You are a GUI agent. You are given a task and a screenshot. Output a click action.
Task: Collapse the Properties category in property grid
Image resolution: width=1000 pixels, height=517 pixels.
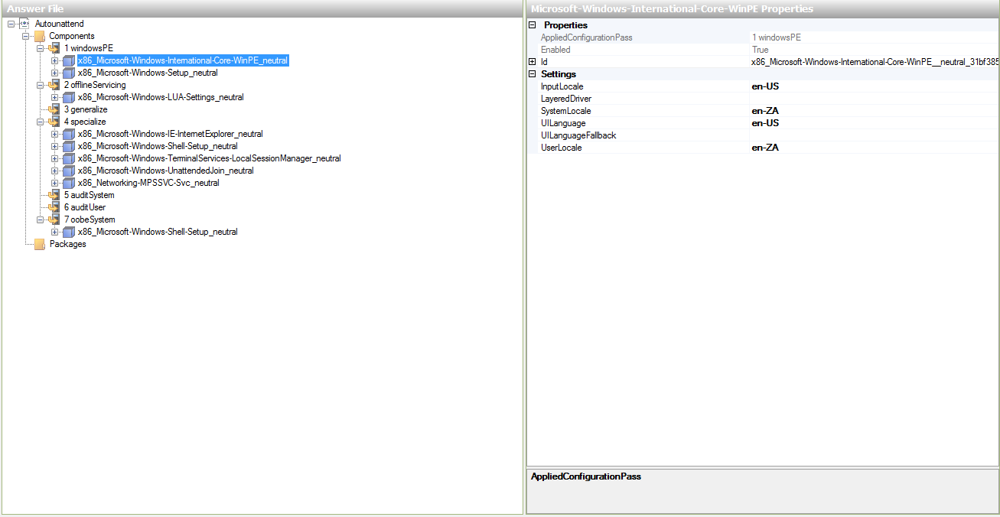point(533,25)
